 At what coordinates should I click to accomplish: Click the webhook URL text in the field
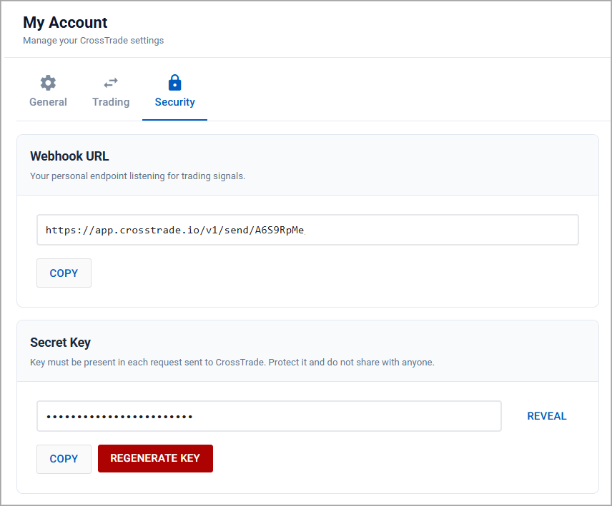tap(174, 230)
